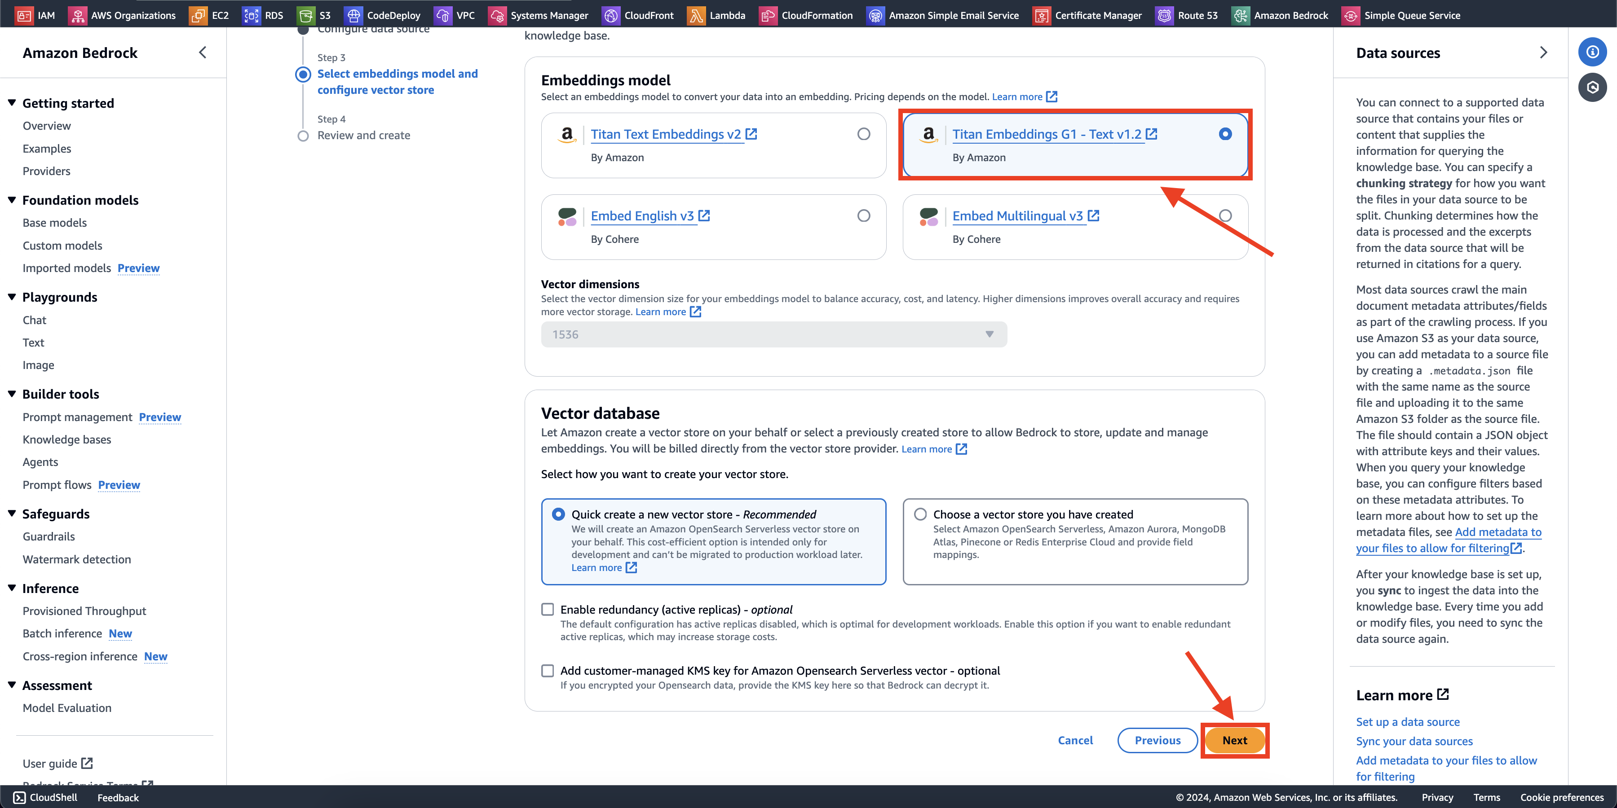
Task: Open CodeDeploy shortcut icon
Action: [353, 15]
